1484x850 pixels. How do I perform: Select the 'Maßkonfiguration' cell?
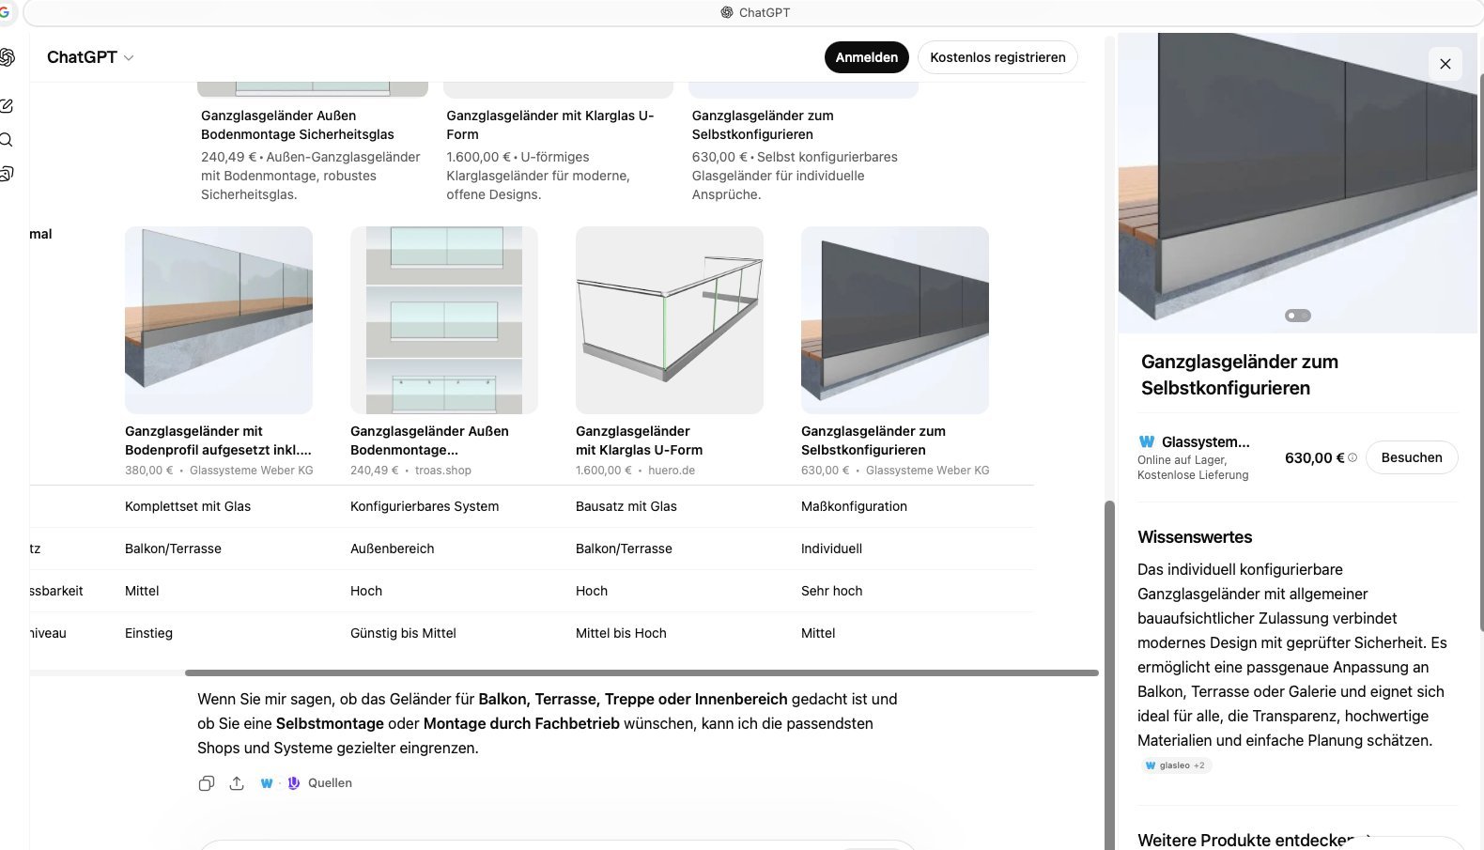coord(854,506)
